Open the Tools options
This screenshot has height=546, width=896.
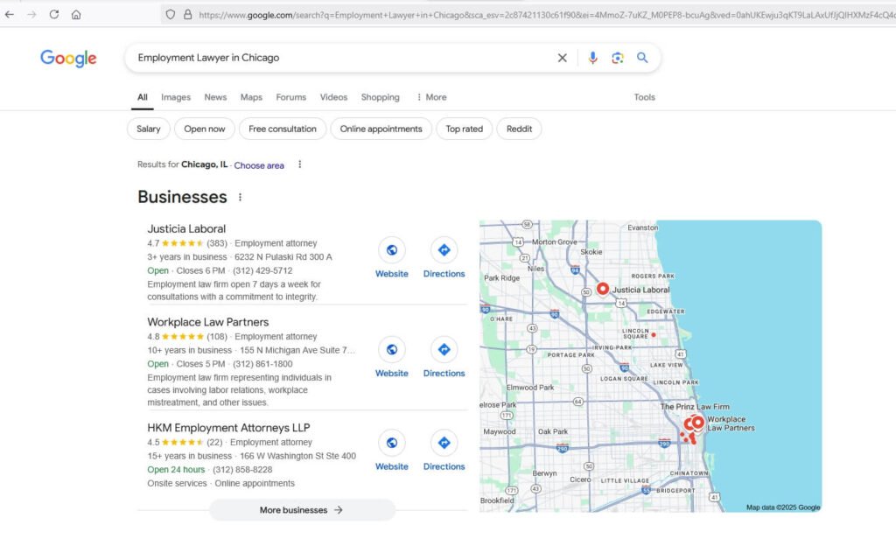tap(644, 97)
